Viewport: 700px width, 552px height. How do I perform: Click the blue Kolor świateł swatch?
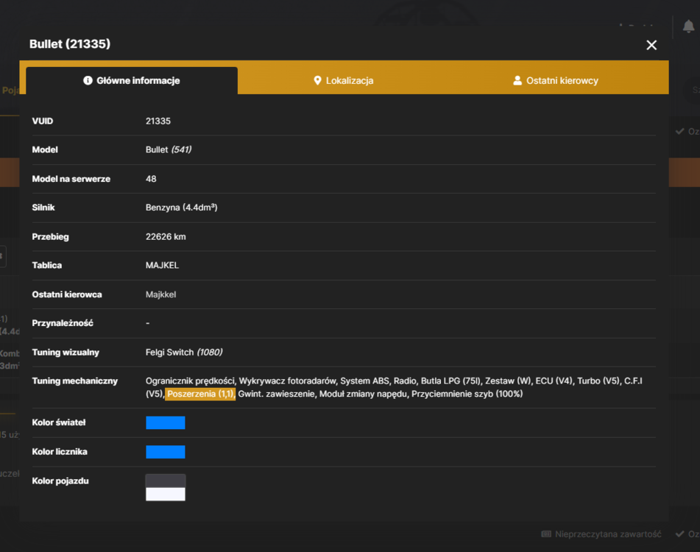[165, 422]
